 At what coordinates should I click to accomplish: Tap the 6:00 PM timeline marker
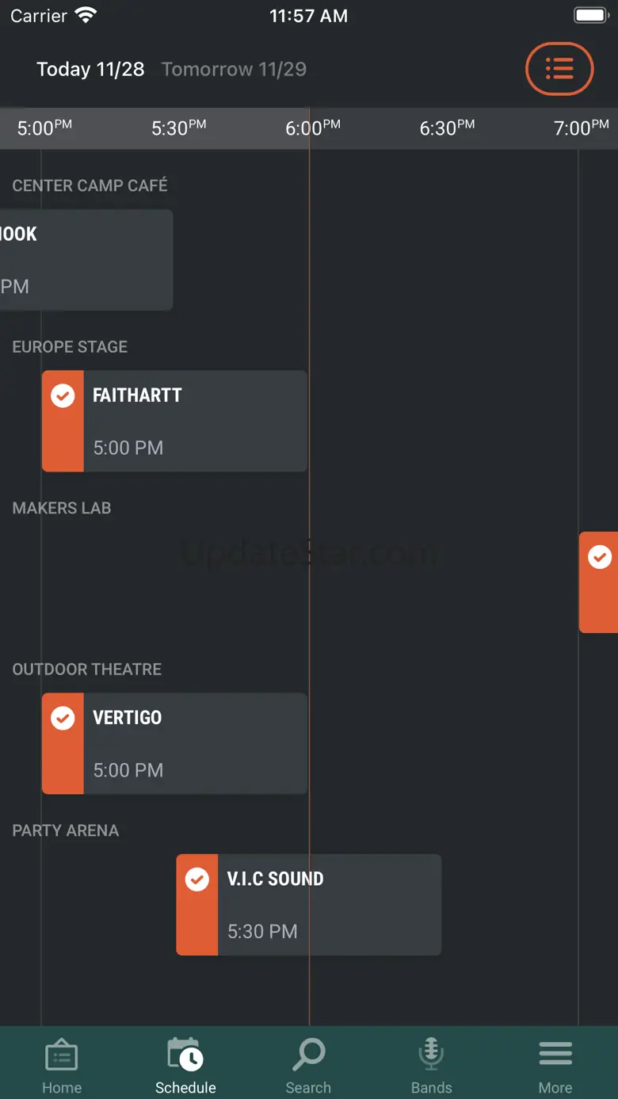pos(312,128)
